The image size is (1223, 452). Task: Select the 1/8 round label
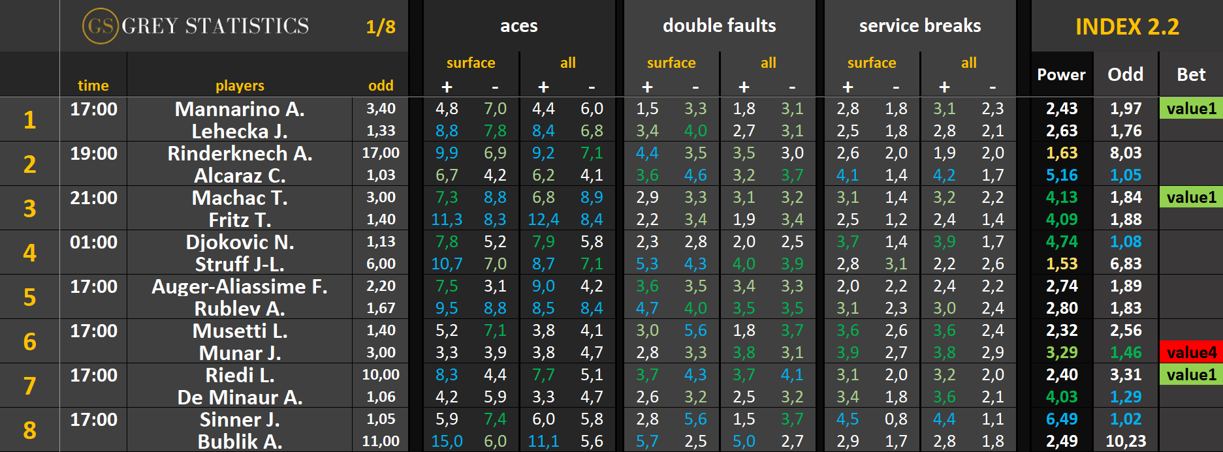click(x=381, y=27)
